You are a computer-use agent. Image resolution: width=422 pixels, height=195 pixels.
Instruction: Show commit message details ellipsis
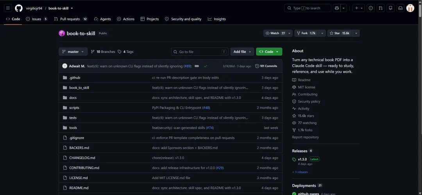[197, 66]
